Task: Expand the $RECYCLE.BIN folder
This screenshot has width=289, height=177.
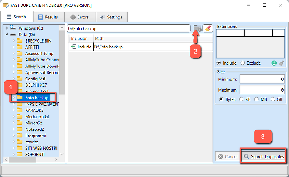Action: pos(14,41)
